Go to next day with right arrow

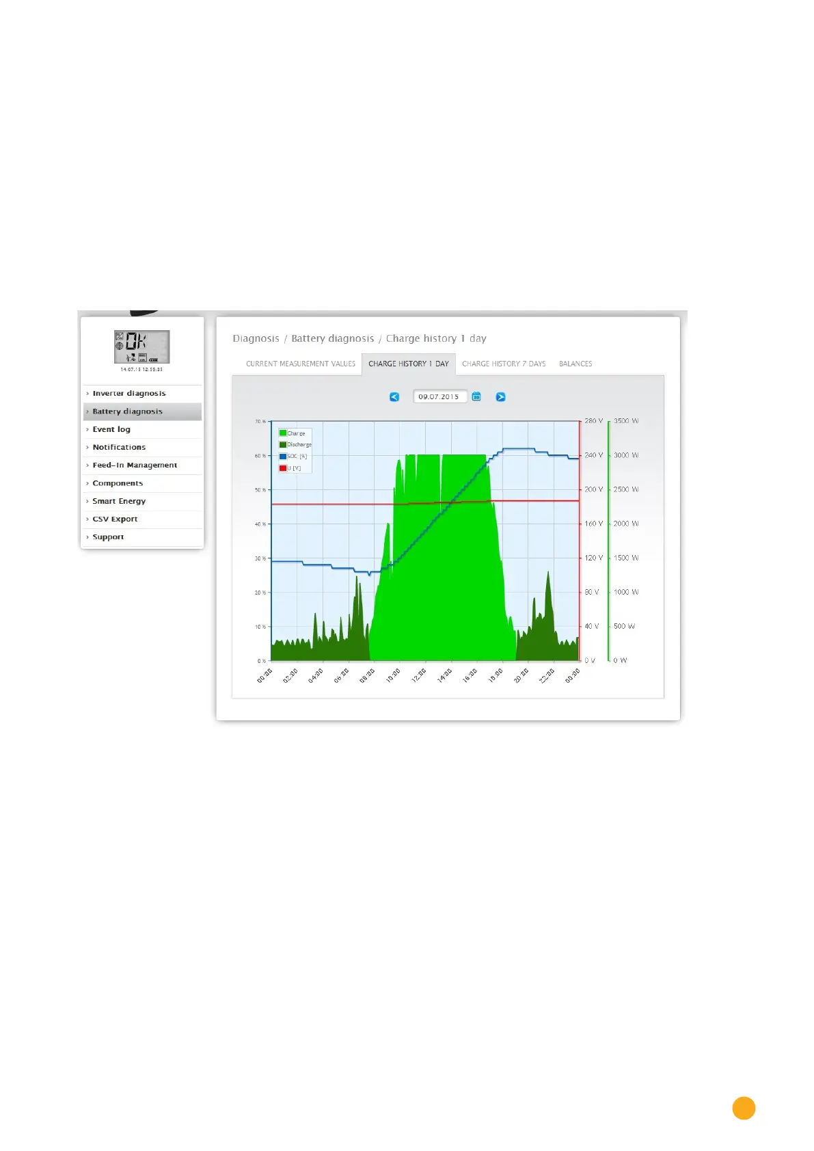point(500,397)
